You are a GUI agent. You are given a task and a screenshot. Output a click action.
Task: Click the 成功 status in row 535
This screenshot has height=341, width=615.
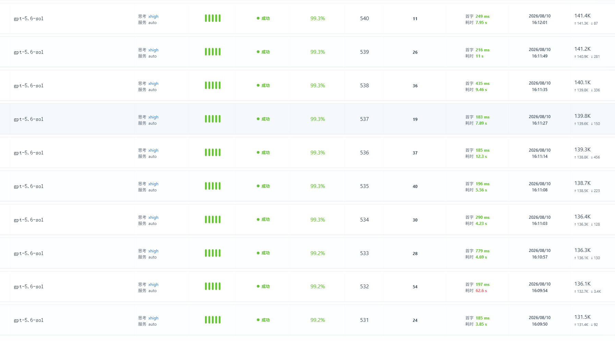click(x=263, y=186)
